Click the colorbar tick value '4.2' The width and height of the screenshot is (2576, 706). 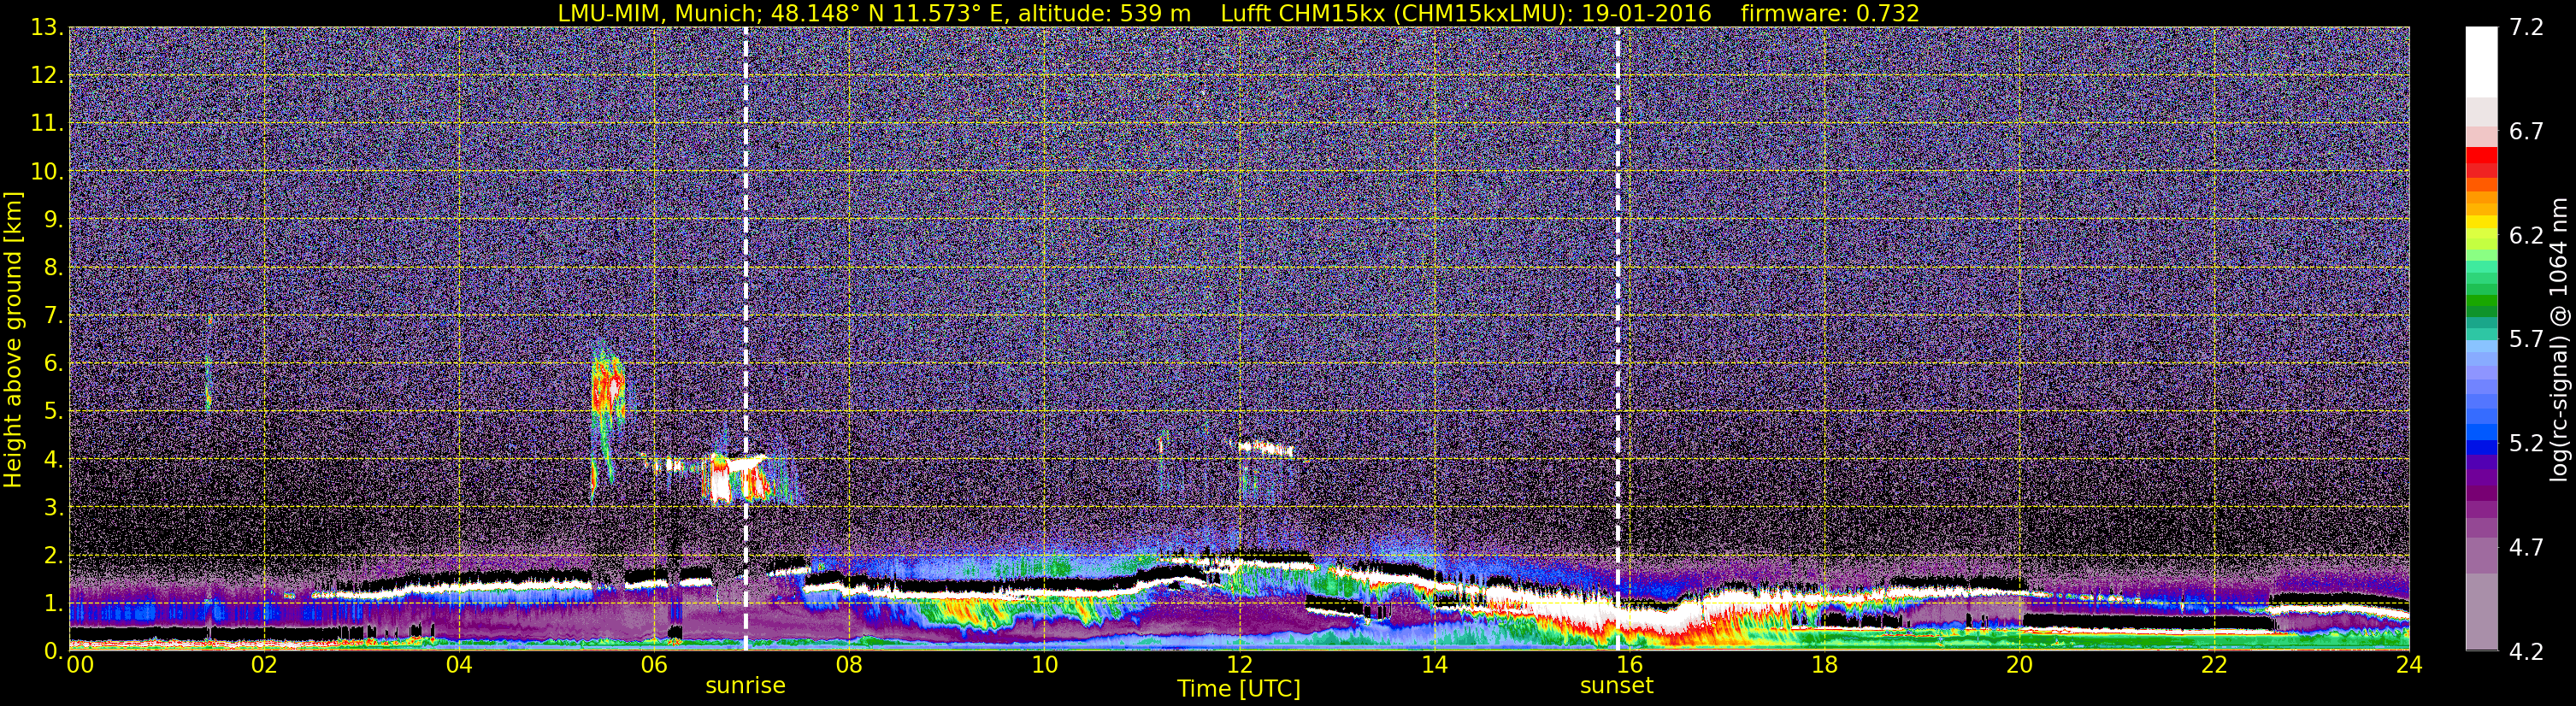coord(2526,651)
